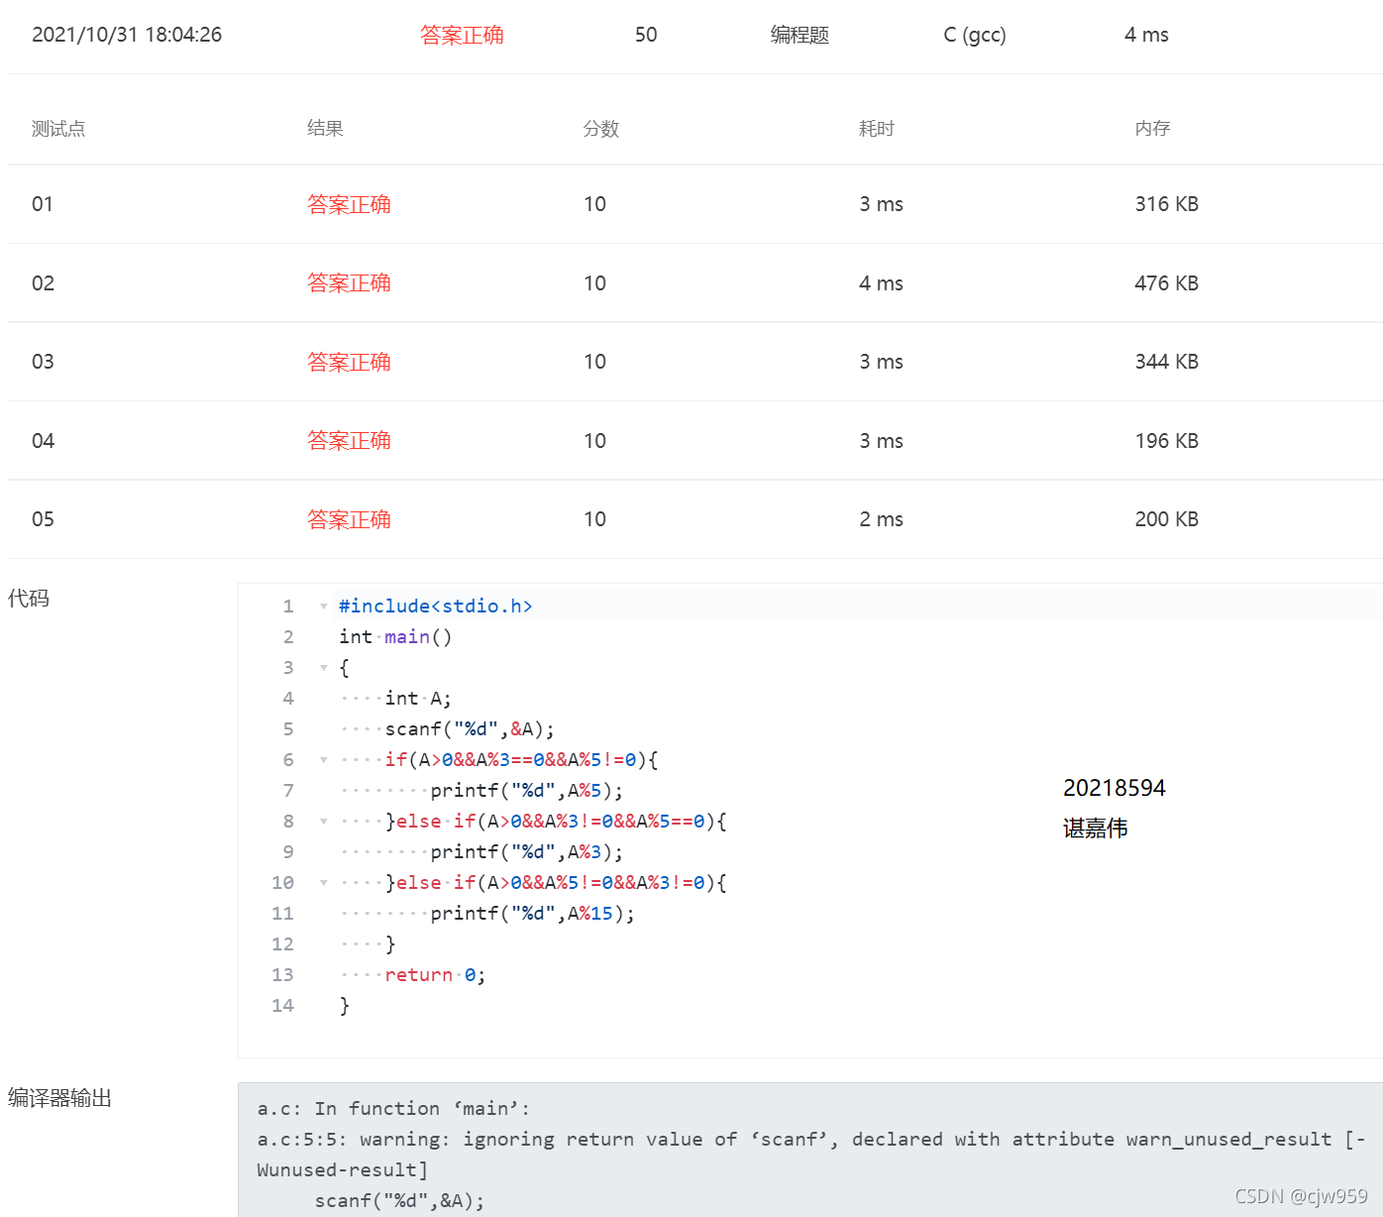
Task: Click memory value 196 KB
Action: tap(1167, 441)
